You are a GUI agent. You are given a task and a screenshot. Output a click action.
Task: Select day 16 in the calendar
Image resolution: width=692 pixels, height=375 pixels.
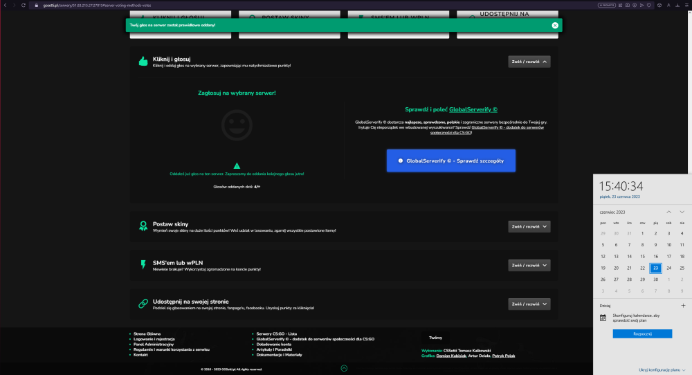pos(655,256)
